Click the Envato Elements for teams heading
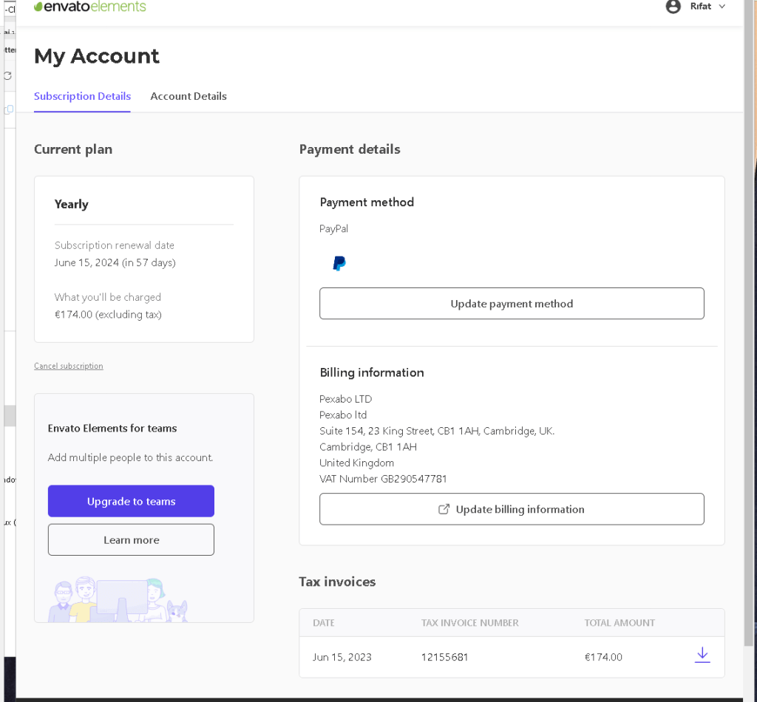Viewport: 757px width, 702px height. click(x=112, y=428)
